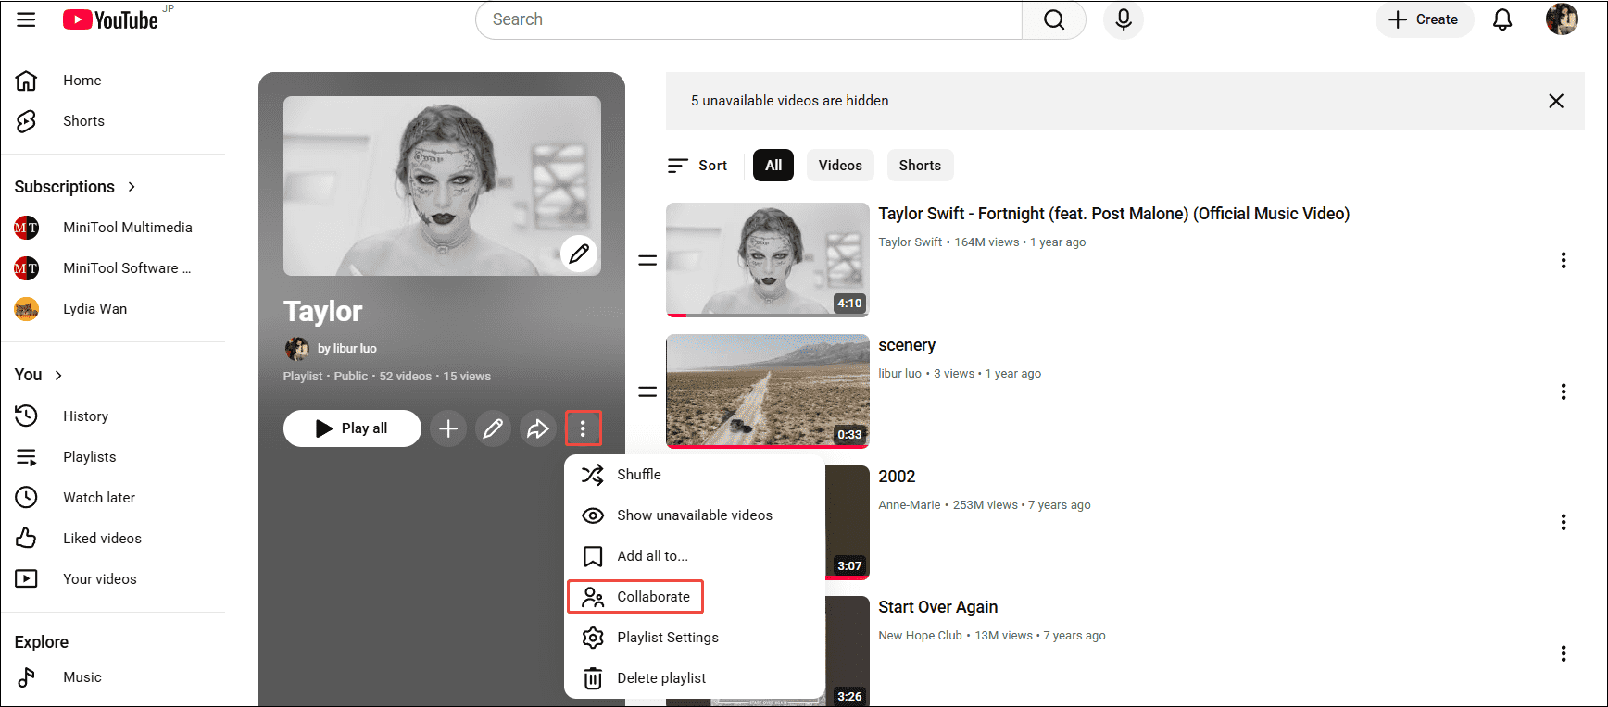Click the Search input field
This screenshot has width=1608, height=707.
[749, 19]
